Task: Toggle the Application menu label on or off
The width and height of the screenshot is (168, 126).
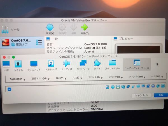Action: tap(16, 79)
